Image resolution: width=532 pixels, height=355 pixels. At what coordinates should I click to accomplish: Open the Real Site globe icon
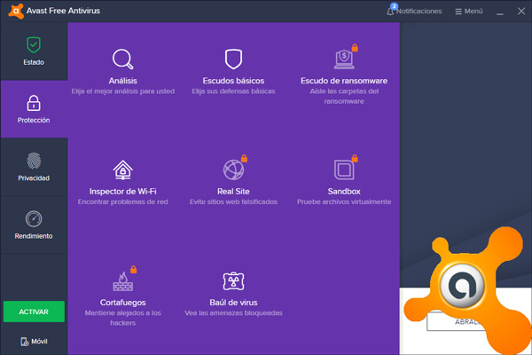tap(233, 170)
